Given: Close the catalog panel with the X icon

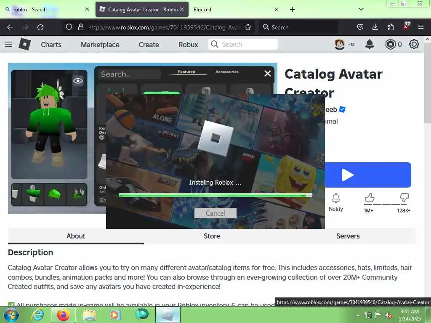Looking at the screenshot, I should [267, 74].
